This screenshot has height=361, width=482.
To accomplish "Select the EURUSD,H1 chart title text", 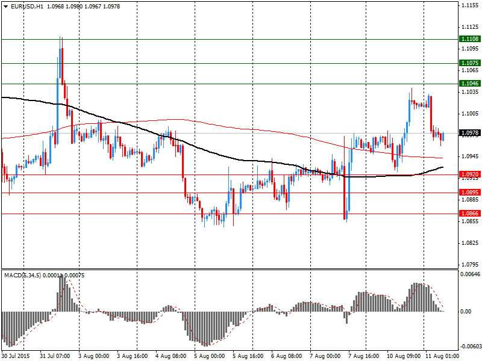I will click(x=27, y=7).
